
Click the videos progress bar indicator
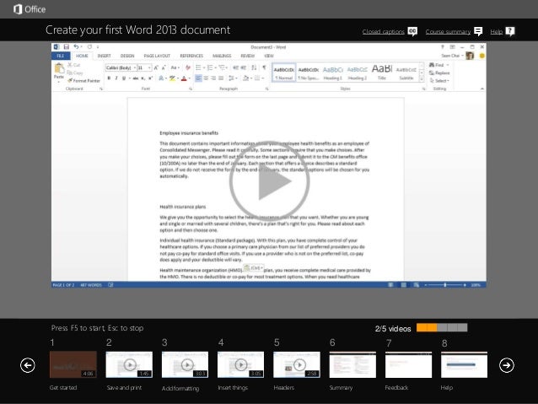pyautogui.click(x=442, y=328)
